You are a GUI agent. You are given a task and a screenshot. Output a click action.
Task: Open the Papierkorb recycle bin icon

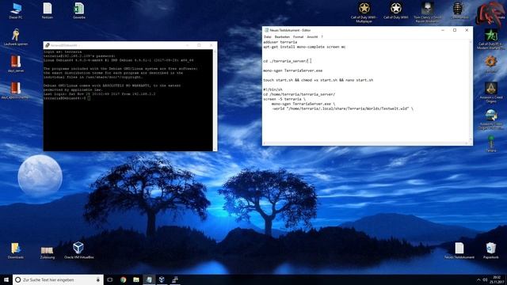pos(491,251)
